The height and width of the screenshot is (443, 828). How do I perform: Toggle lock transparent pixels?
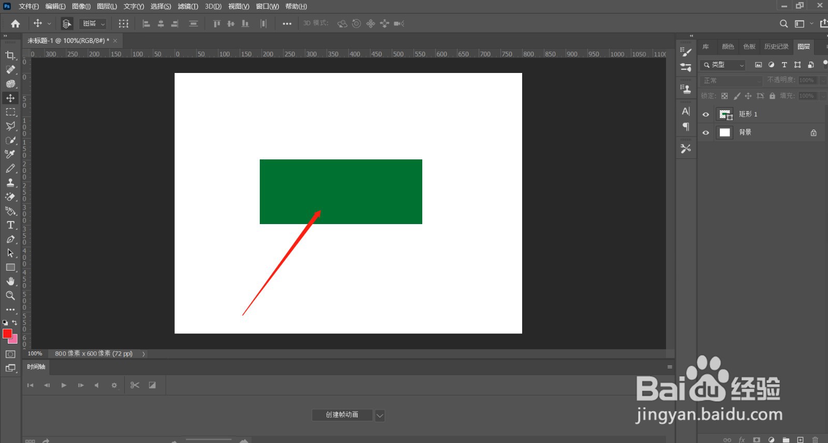(724, 96)
